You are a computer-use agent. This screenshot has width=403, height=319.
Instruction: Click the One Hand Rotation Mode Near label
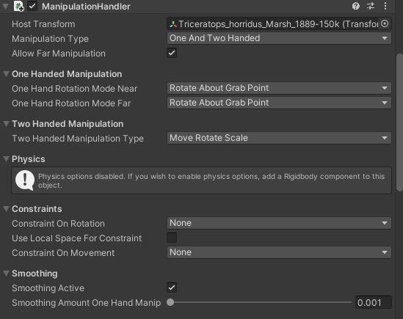pyautogui.click(x=75, y=89)
